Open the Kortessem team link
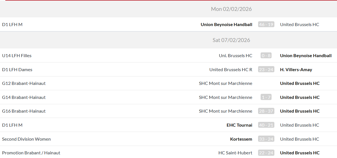This screenshot has height=158, width=337. pos(241,139)
